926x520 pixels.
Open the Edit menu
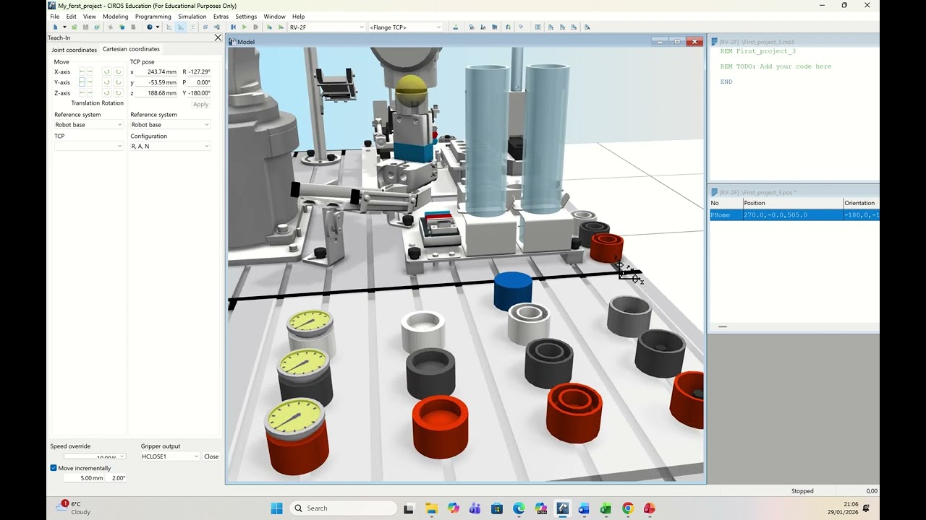click(x=71, y=17)
